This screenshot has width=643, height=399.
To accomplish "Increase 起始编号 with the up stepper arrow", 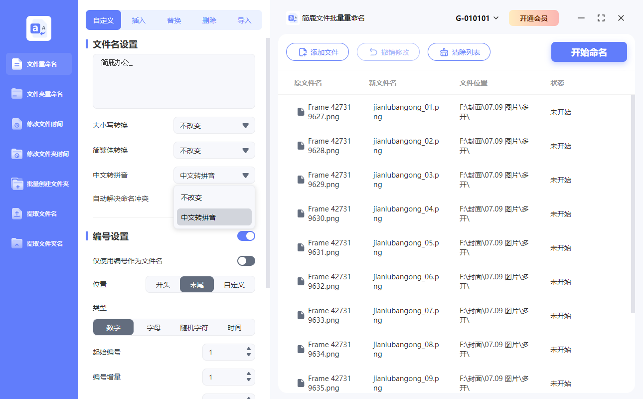I will pos(248,349).
